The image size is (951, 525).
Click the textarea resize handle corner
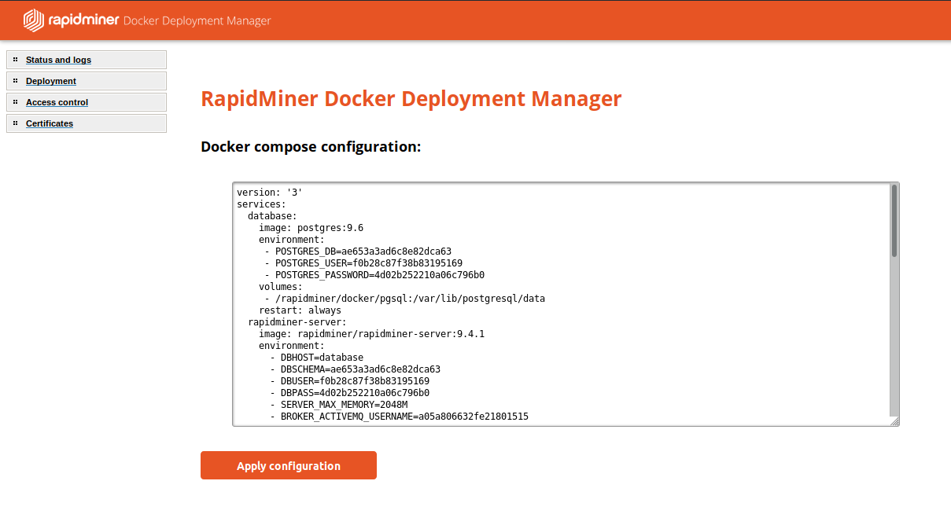(x=894, y=421)
